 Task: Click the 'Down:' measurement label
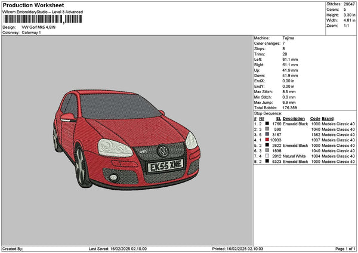[x=260, y=76]
